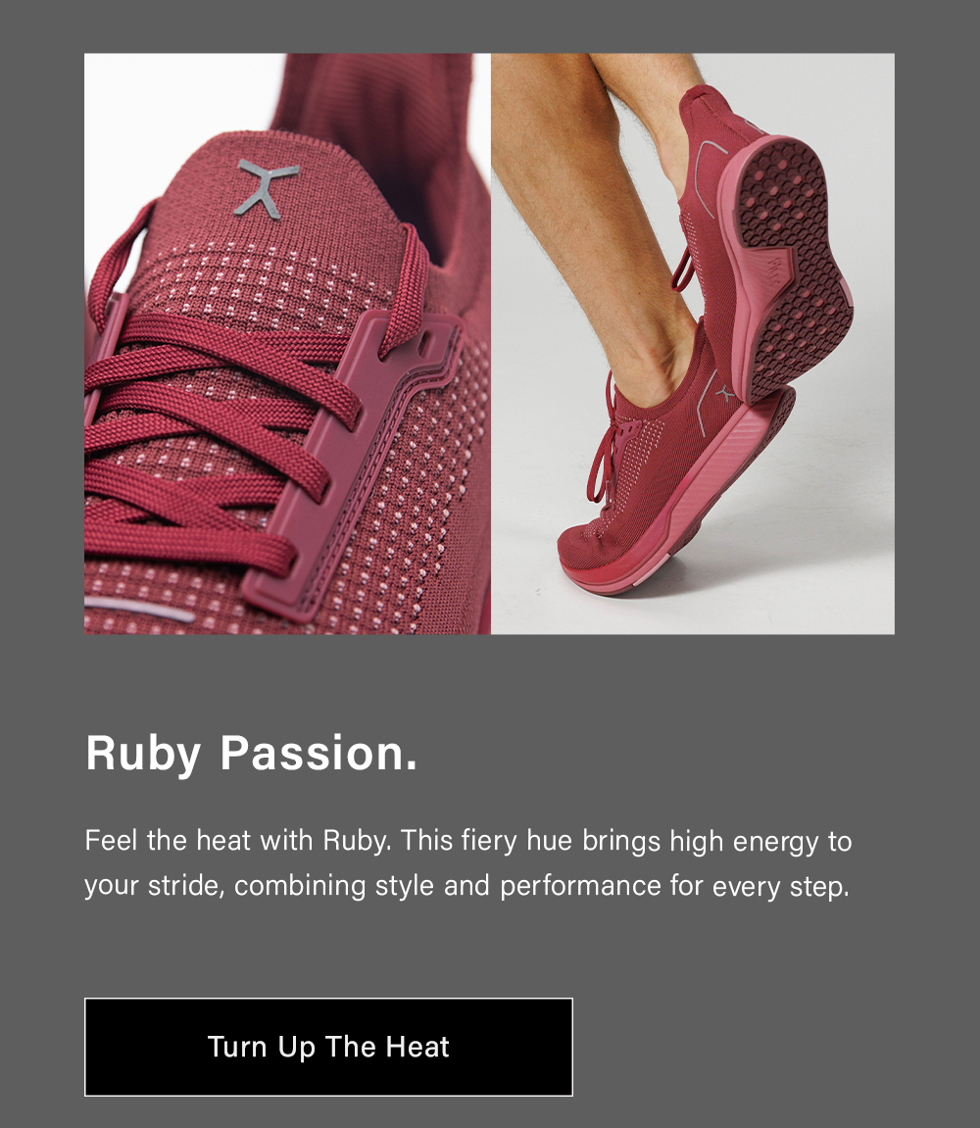The height and width of the screenshot is (1128, 980).
Task: Click the Turn Up The Heat button
Action: [329, 1047]
